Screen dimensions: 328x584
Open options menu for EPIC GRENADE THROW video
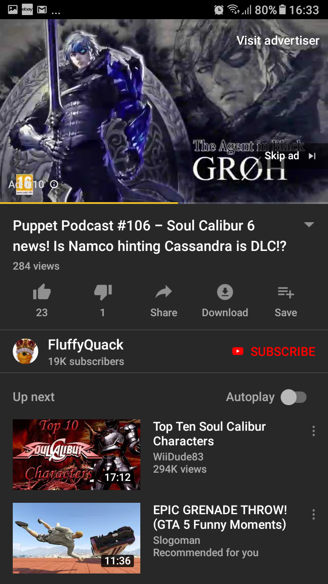pyautogui.click(x=313, y=515)
